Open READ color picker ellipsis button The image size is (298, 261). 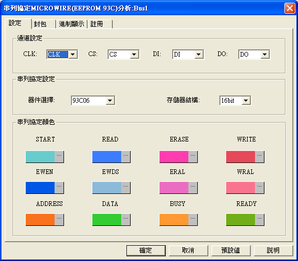[125, 157]
